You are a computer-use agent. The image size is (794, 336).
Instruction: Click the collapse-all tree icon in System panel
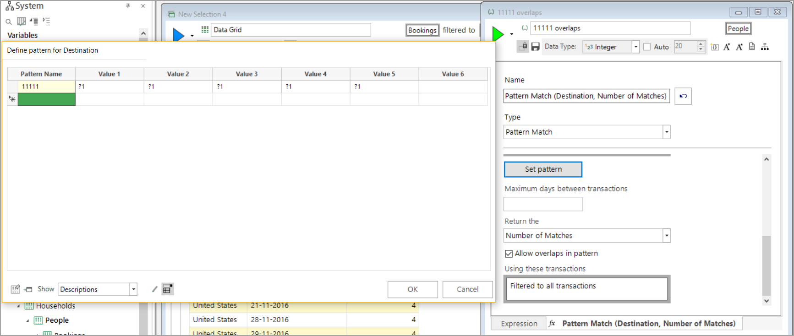pos(34,21)
